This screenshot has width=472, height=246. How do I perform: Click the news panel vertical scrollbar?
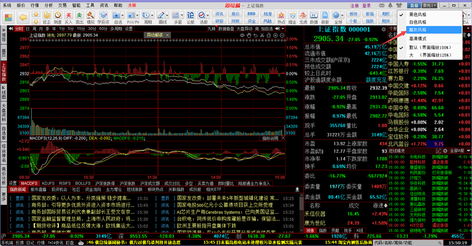point(301,212)
